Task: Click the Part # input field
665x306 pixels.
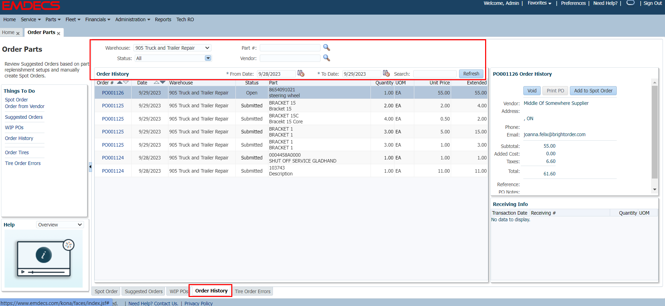Action: (290, 48)
